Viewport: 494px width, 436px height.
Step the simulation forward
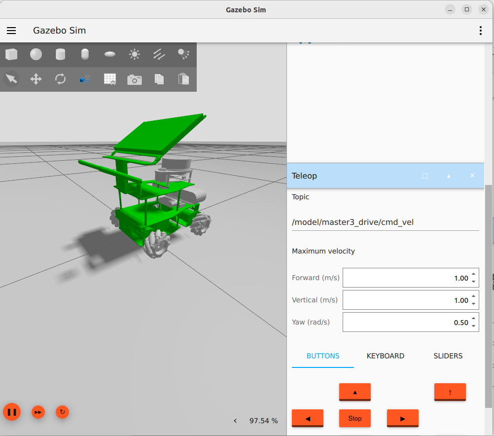point(38,412)
